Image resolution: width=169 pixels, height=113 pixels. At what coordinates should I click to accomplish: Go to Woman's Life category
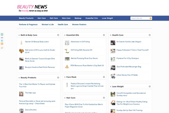(x=48, y=25)
